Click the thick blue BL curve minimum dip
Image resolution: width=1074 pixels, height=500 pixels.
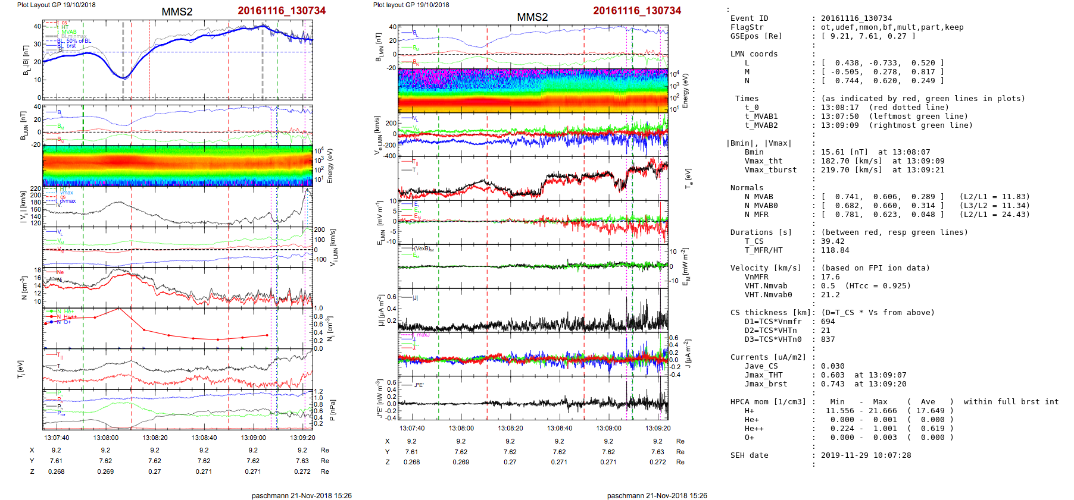coord(123,78)
